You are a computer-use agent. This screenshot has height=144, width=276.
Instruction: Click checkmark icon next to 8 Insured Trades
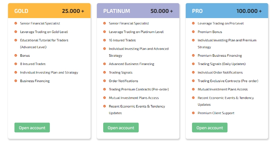point(16,64)
